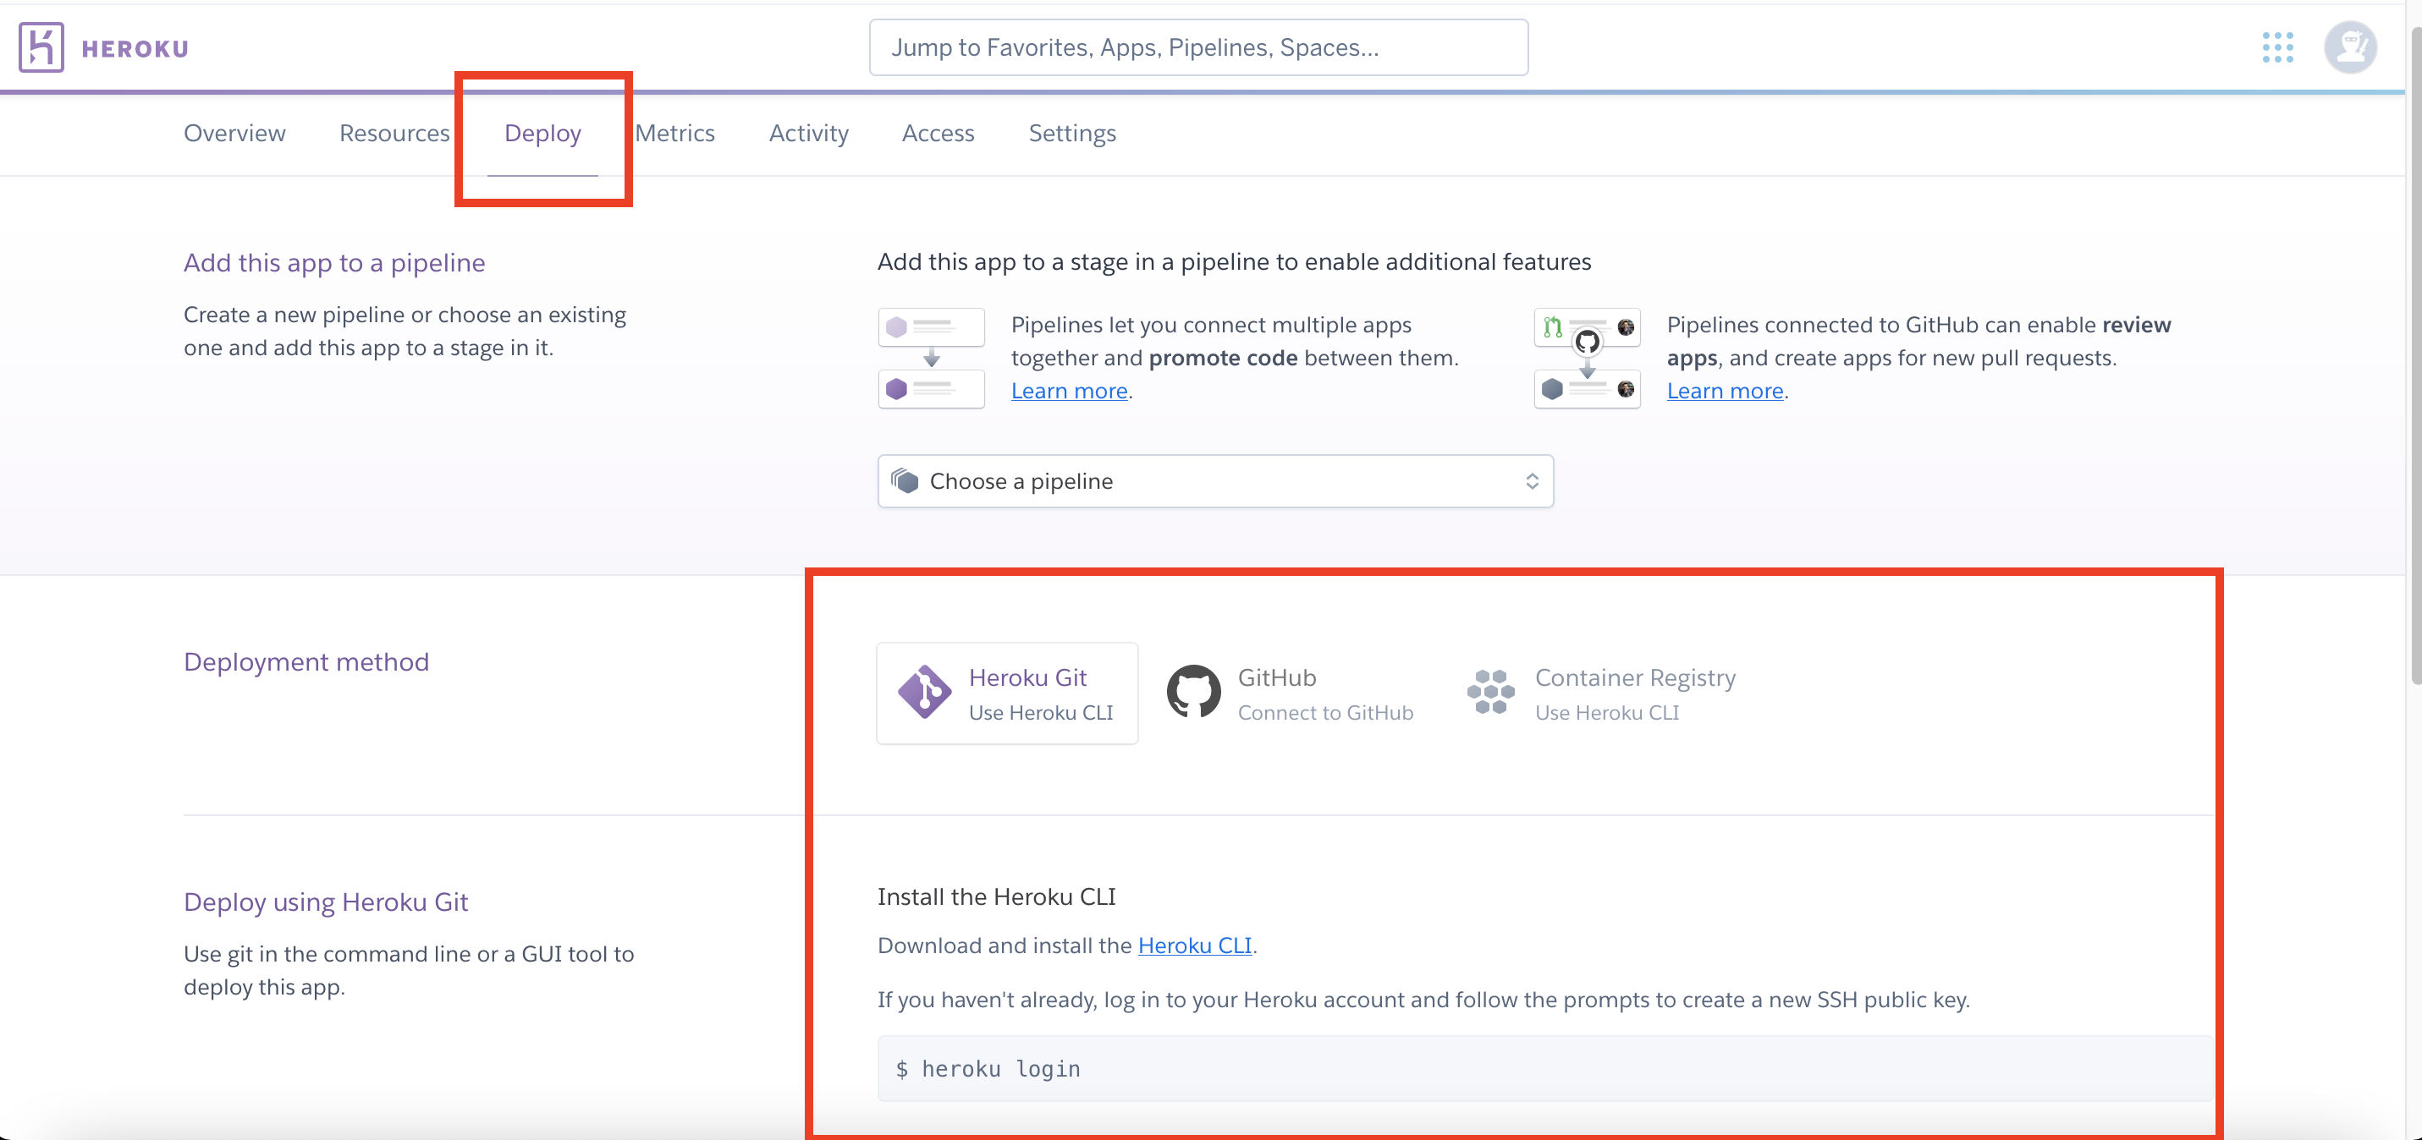Click the pipeline dropdown up-down arrows

click(x=1532, y=481)
